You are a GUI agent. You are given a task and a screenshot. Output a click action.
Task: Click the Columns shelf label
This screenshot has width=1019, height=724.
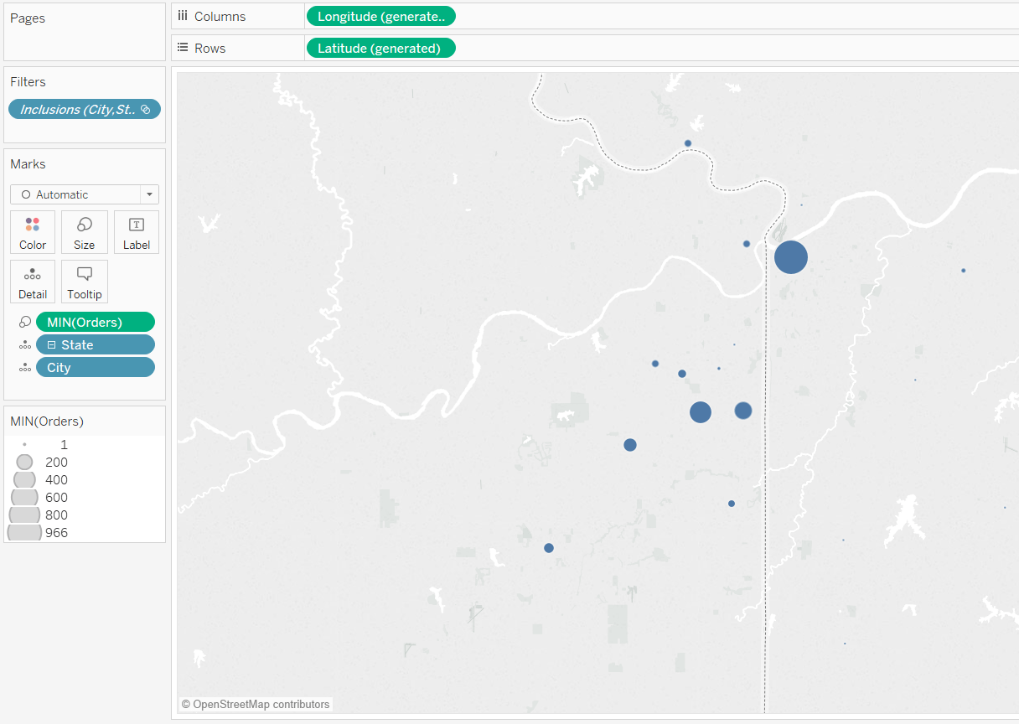[x=220, y=16]
